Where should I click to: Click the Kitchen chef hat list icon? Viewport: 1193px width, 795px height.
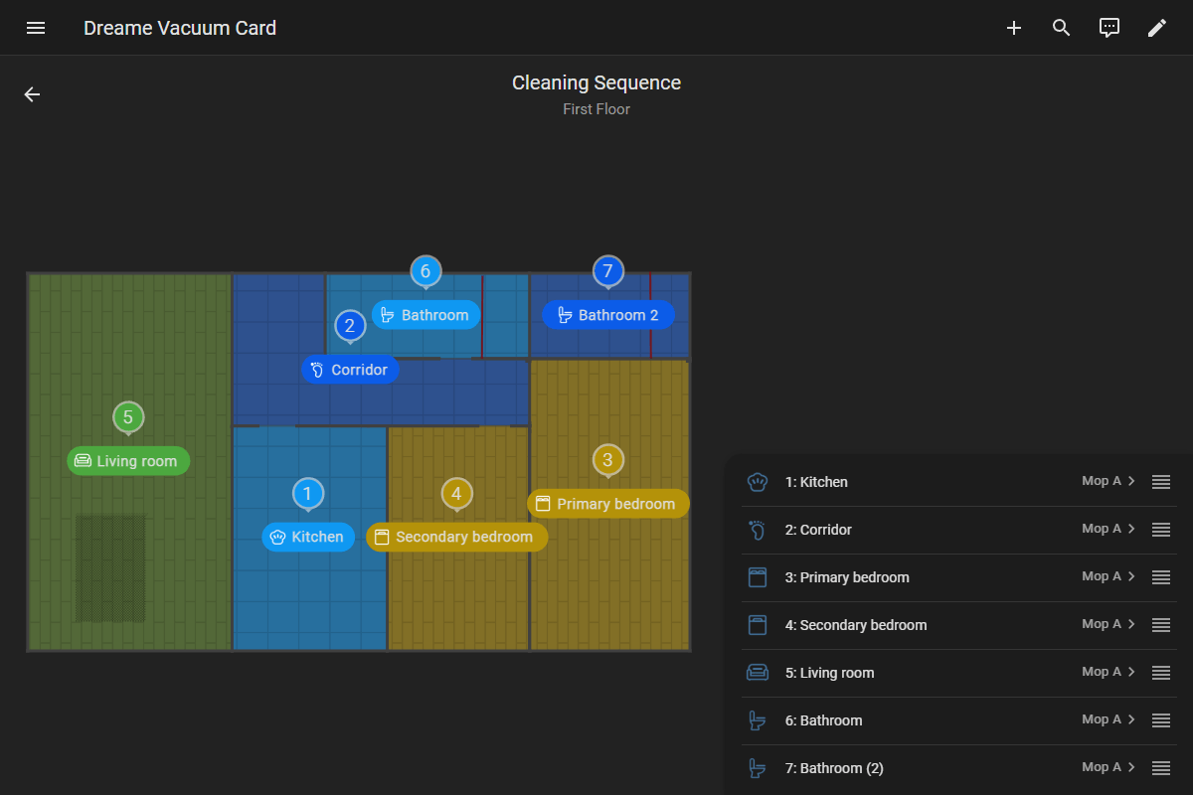pos(758,482)
